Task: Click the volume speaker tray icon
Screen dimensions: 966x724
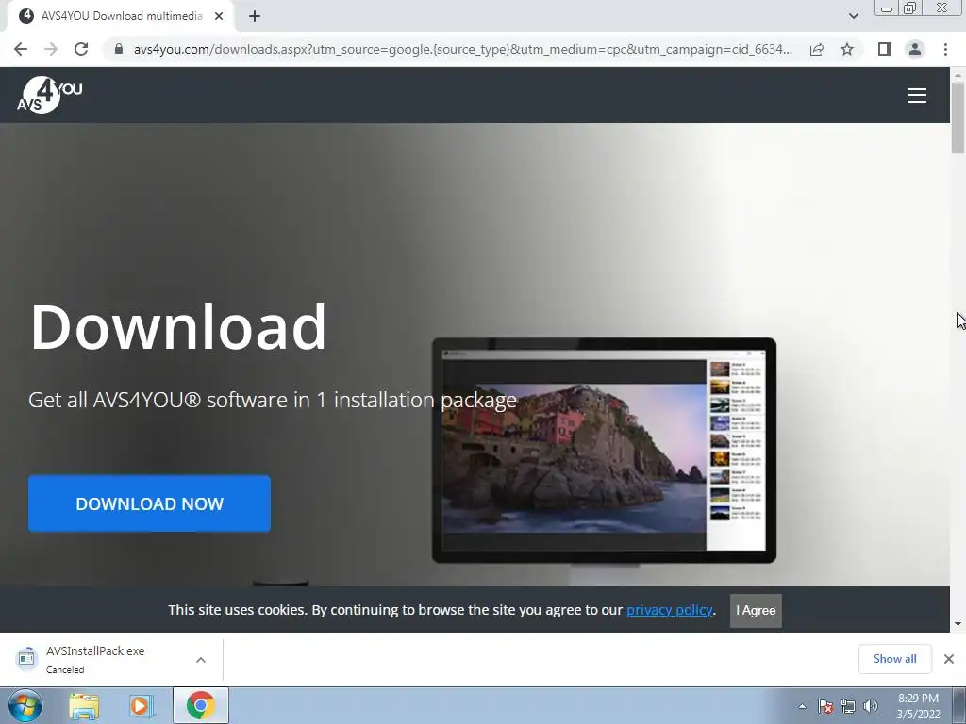Action: pyautogui.click(x=871, y=706)
